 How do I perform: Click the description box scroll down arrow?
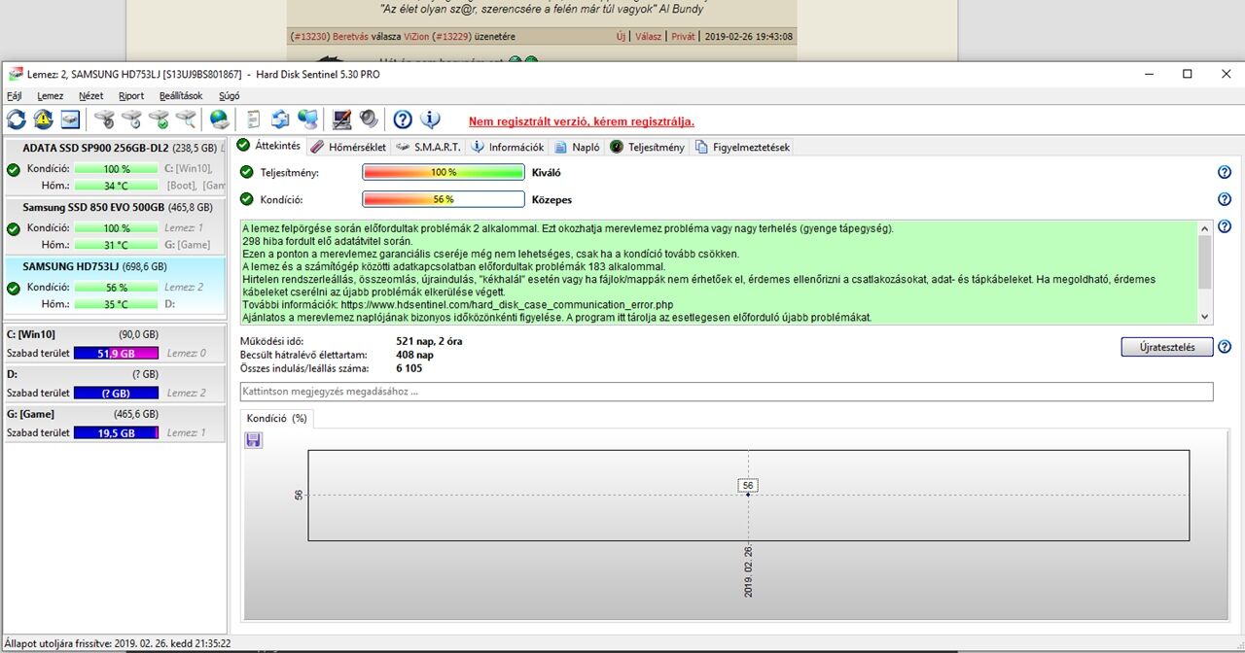(x=1206, y=317)
